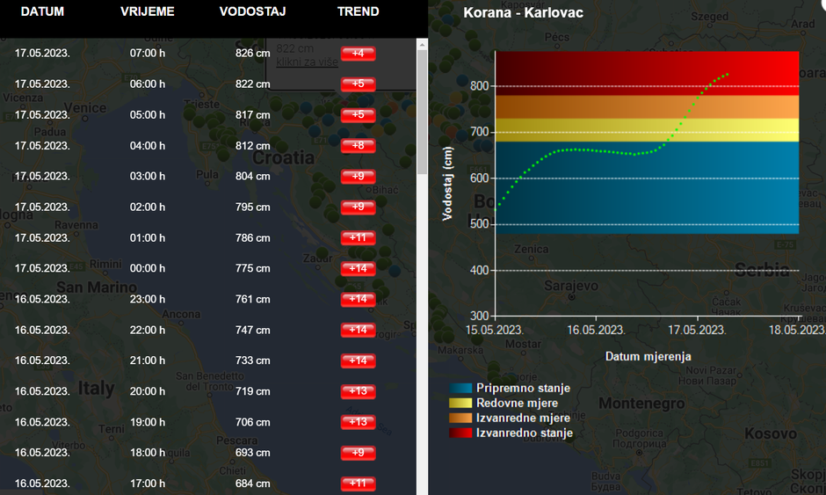Click the +4 trend badge at 07:00
The height and width of the screenshot is (495, 826).
coord(358,54)
